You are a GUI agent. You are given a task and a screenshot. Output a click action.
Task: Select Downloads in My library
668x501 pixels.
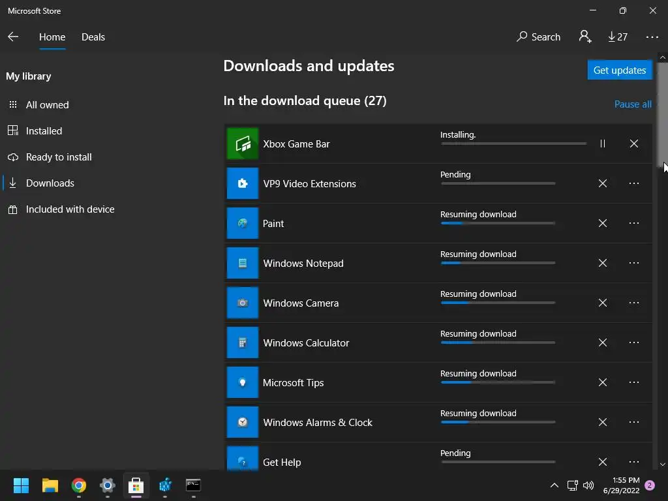pyautogui.click(x=50, y=183)
